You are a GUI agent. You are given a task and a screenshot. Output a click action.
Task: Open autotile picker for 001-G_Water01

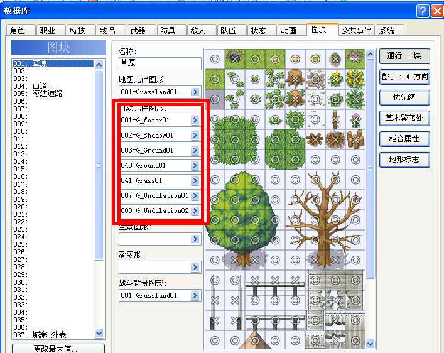coord(195,120)
